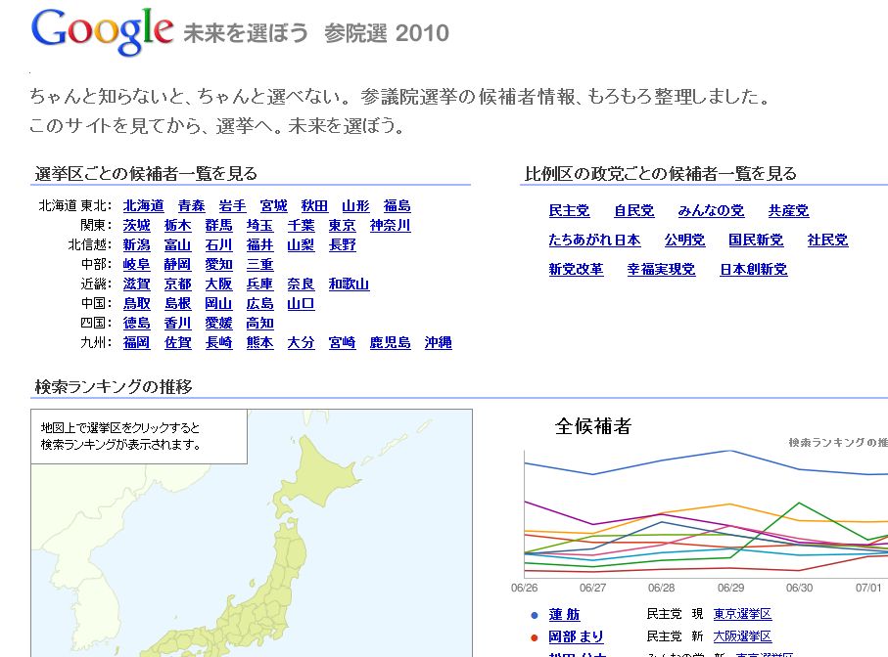Open the 北海道 prefecture link

[143, 206]
